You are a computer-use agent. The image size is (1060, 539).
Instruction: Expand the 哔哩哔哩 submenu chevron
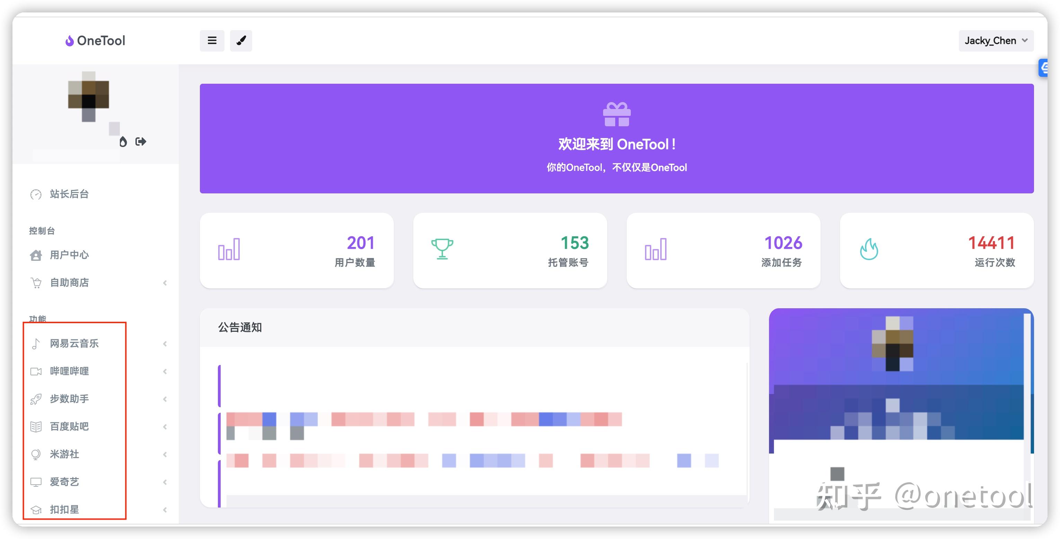coord(165,372)
